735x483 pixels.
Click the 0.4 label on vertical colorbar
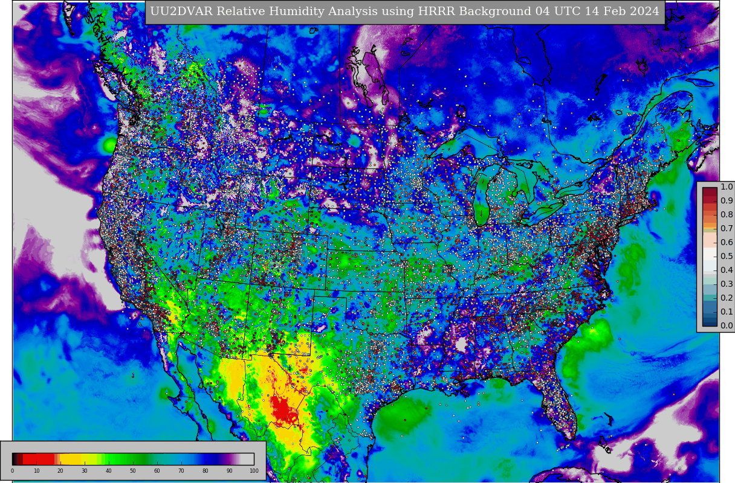[x=727, y=270]
